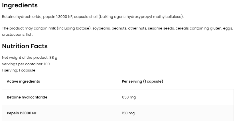Viewport: 241px width, 126px height.
Task: Click the Nutrition Facts heading
Action: (x=25, y=46)
